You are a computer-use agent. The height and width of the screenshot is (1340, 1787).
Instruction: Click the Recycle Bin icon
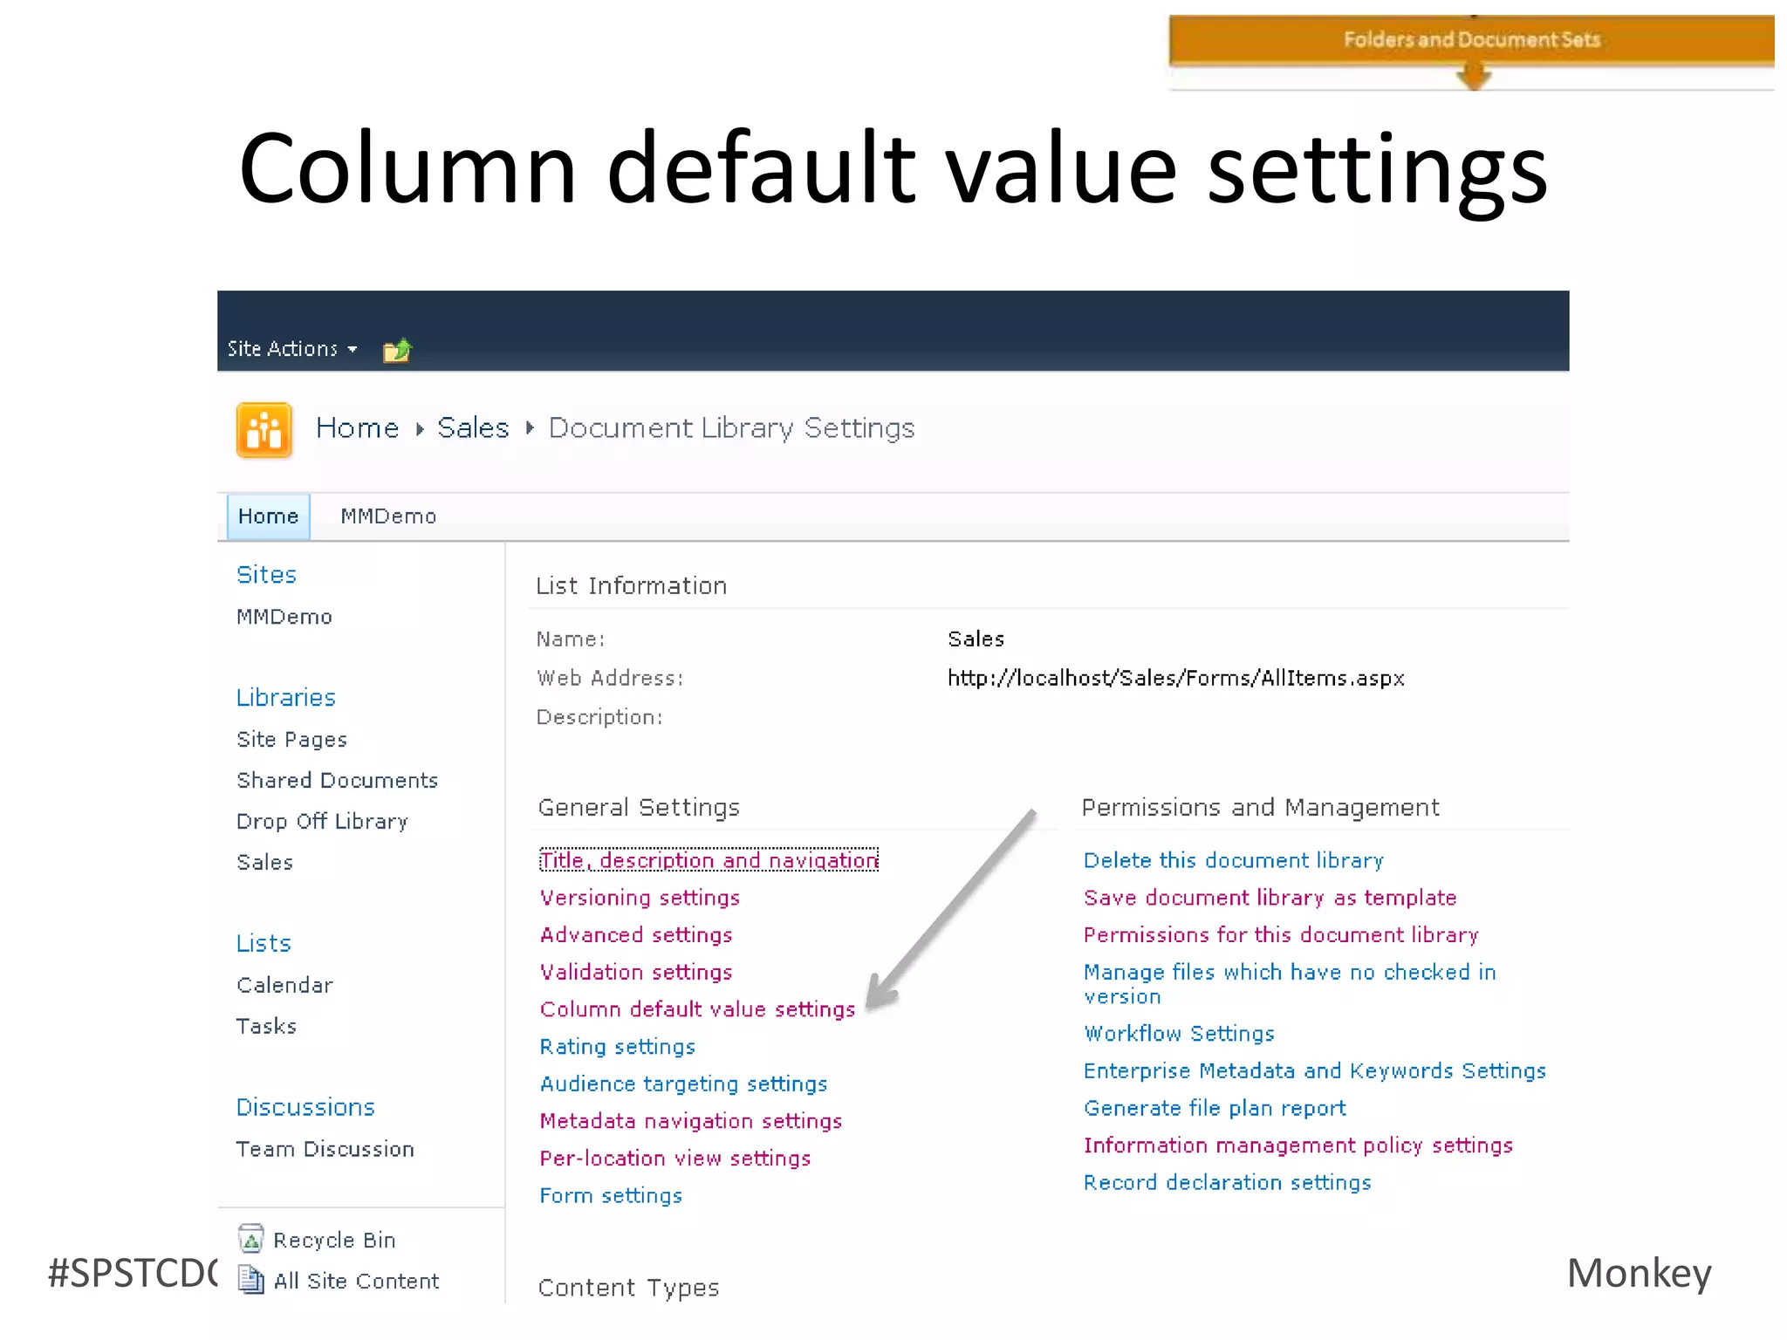[x=250, y=1239]
